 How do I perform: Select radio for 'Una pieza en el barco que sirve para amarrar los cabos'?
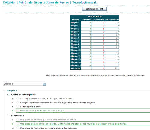[x=18, y=120]
